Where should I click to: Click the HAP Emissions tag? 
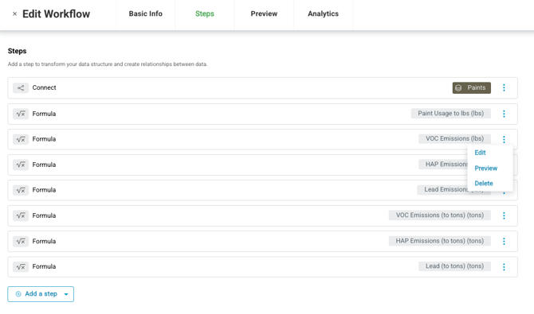pyautogui.click(x=443, y=165)
